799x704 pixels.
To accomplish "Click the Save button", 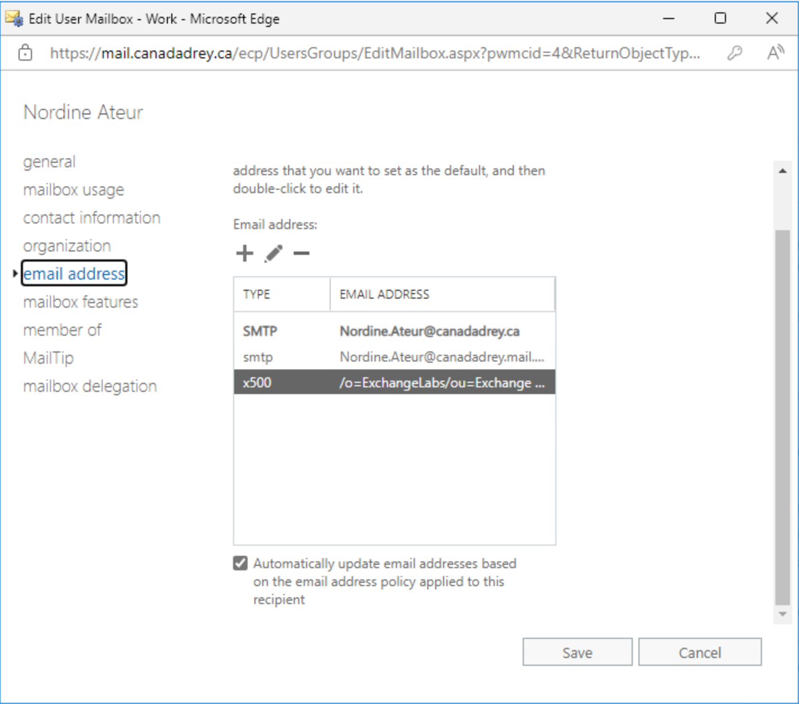I will (x=577, y=652).
